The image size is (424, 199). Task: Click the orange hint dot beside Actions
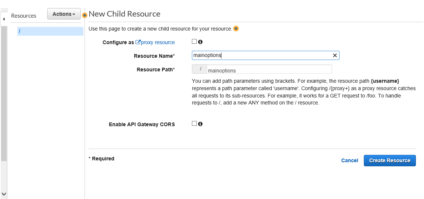(x=85, y=15)
